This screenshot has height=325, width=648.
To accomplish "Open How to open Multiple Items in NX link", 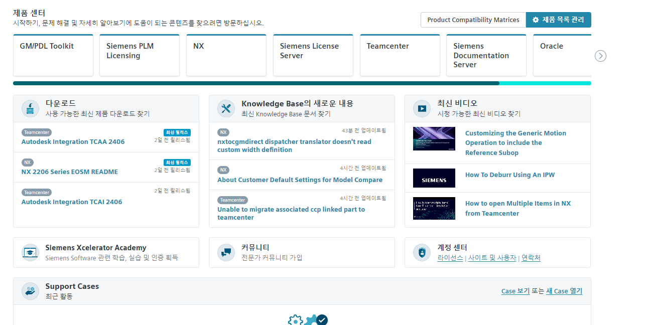I will pos(518,209).
